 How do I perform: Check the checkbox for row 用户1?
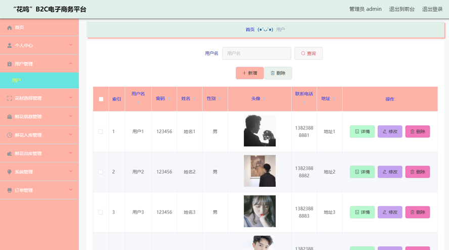click(x=101, y=131)
